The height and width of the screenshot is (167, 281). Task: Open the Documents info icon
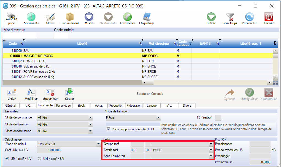(31, 17)
